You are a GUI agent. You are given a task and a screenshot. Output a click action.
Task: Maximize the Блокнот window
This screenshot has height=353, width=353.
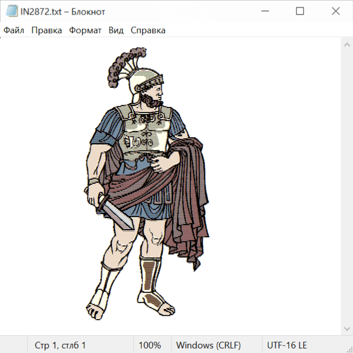[x=300, y=11]
